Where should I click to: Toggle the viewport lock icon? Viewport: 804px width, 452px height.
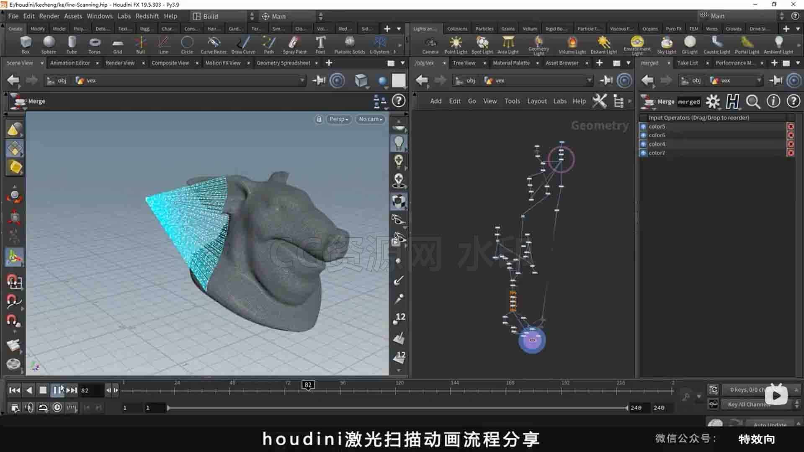tap(319, 119)
